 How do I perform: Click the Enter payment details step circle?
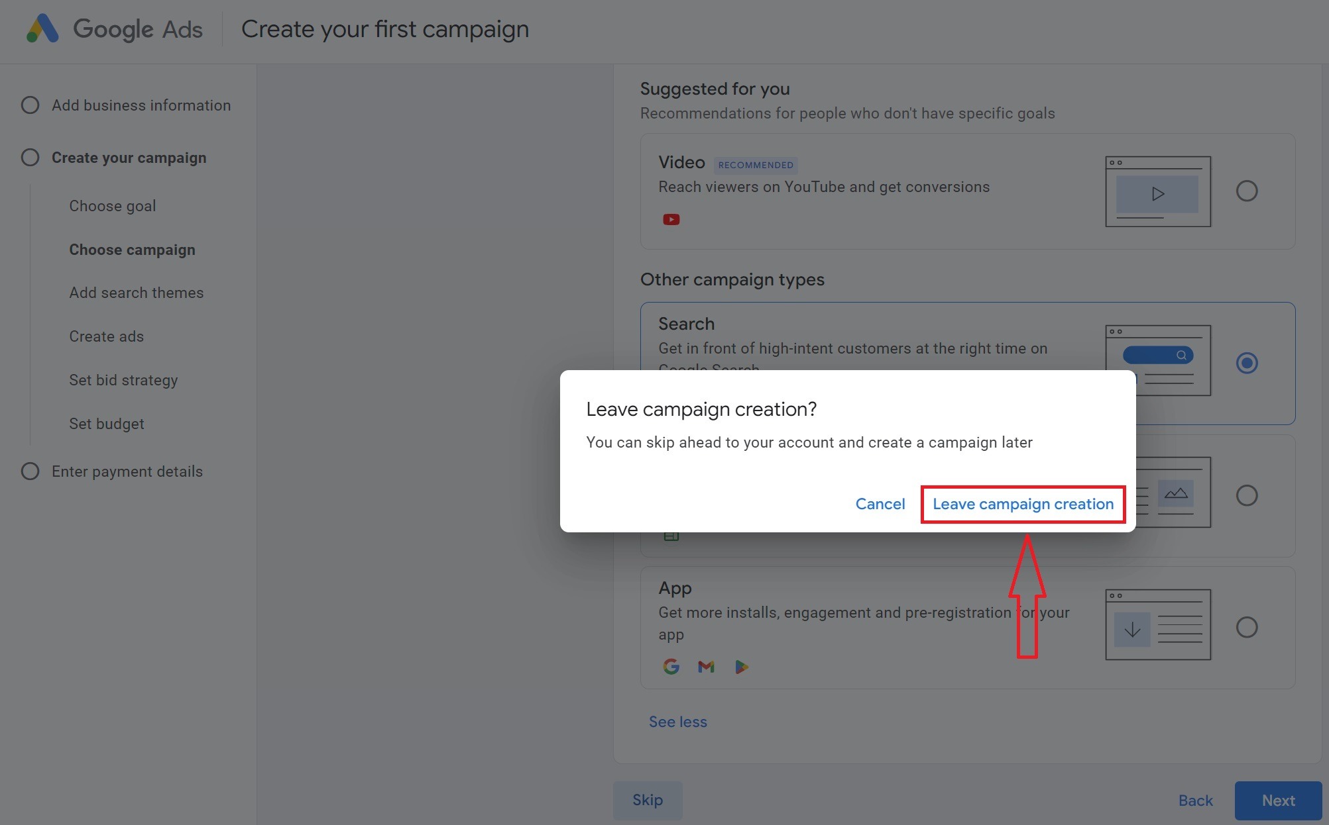pos(30,471)
